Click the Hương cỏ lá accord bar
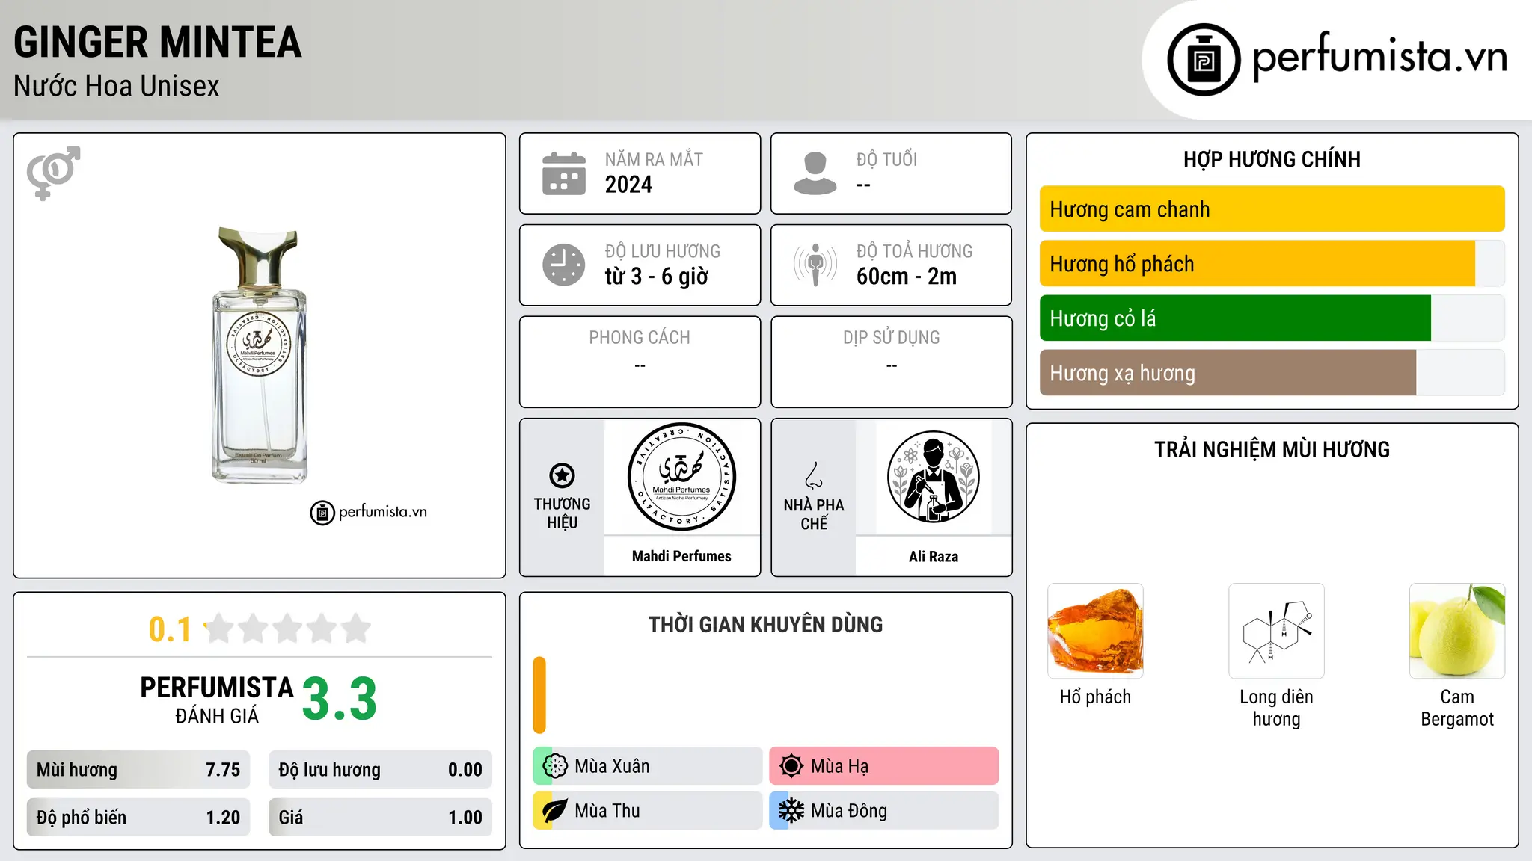Image resolution: width=1532 pixels, height=861 pixels. click(1272, 318)
